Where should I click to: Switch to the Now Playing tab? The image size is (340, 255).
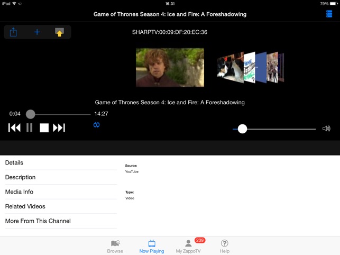click(152, 247)
